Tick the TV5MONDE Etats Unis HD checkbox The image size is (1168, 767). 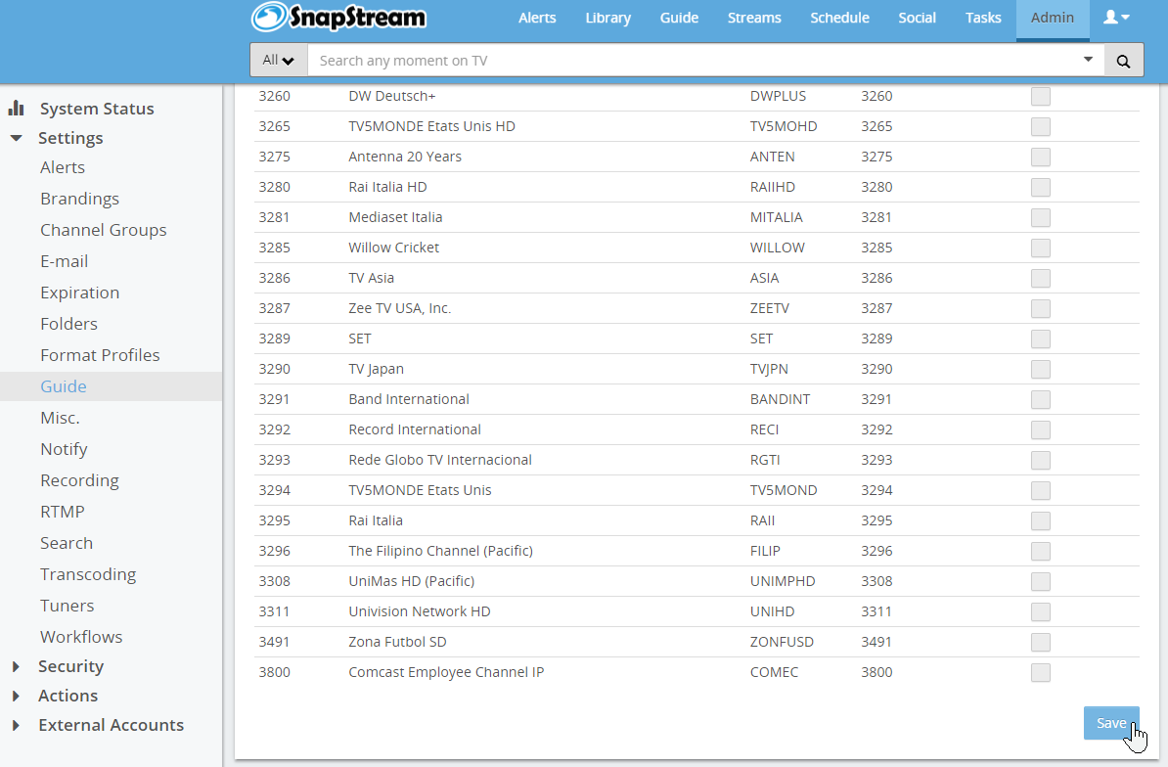[1041, 126]
